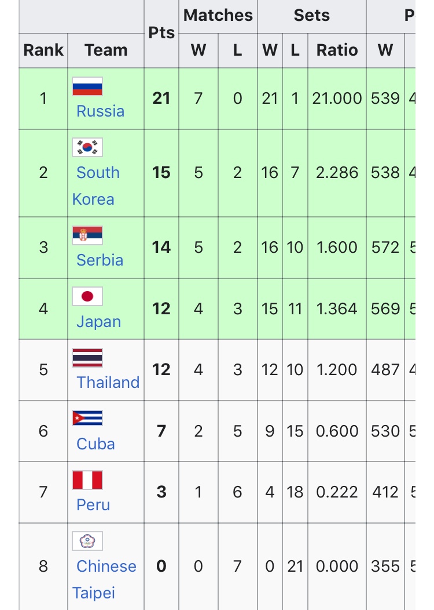Viewport: 434px width, 610px height.
Task: Open the Japan team page link
Action: (98, 322)
